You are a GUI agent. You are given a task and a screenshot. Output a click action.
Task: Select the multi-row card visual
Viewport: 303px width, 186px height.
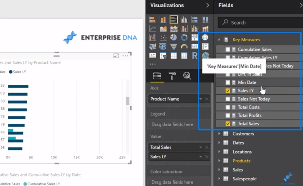click(x=205, y=46)
